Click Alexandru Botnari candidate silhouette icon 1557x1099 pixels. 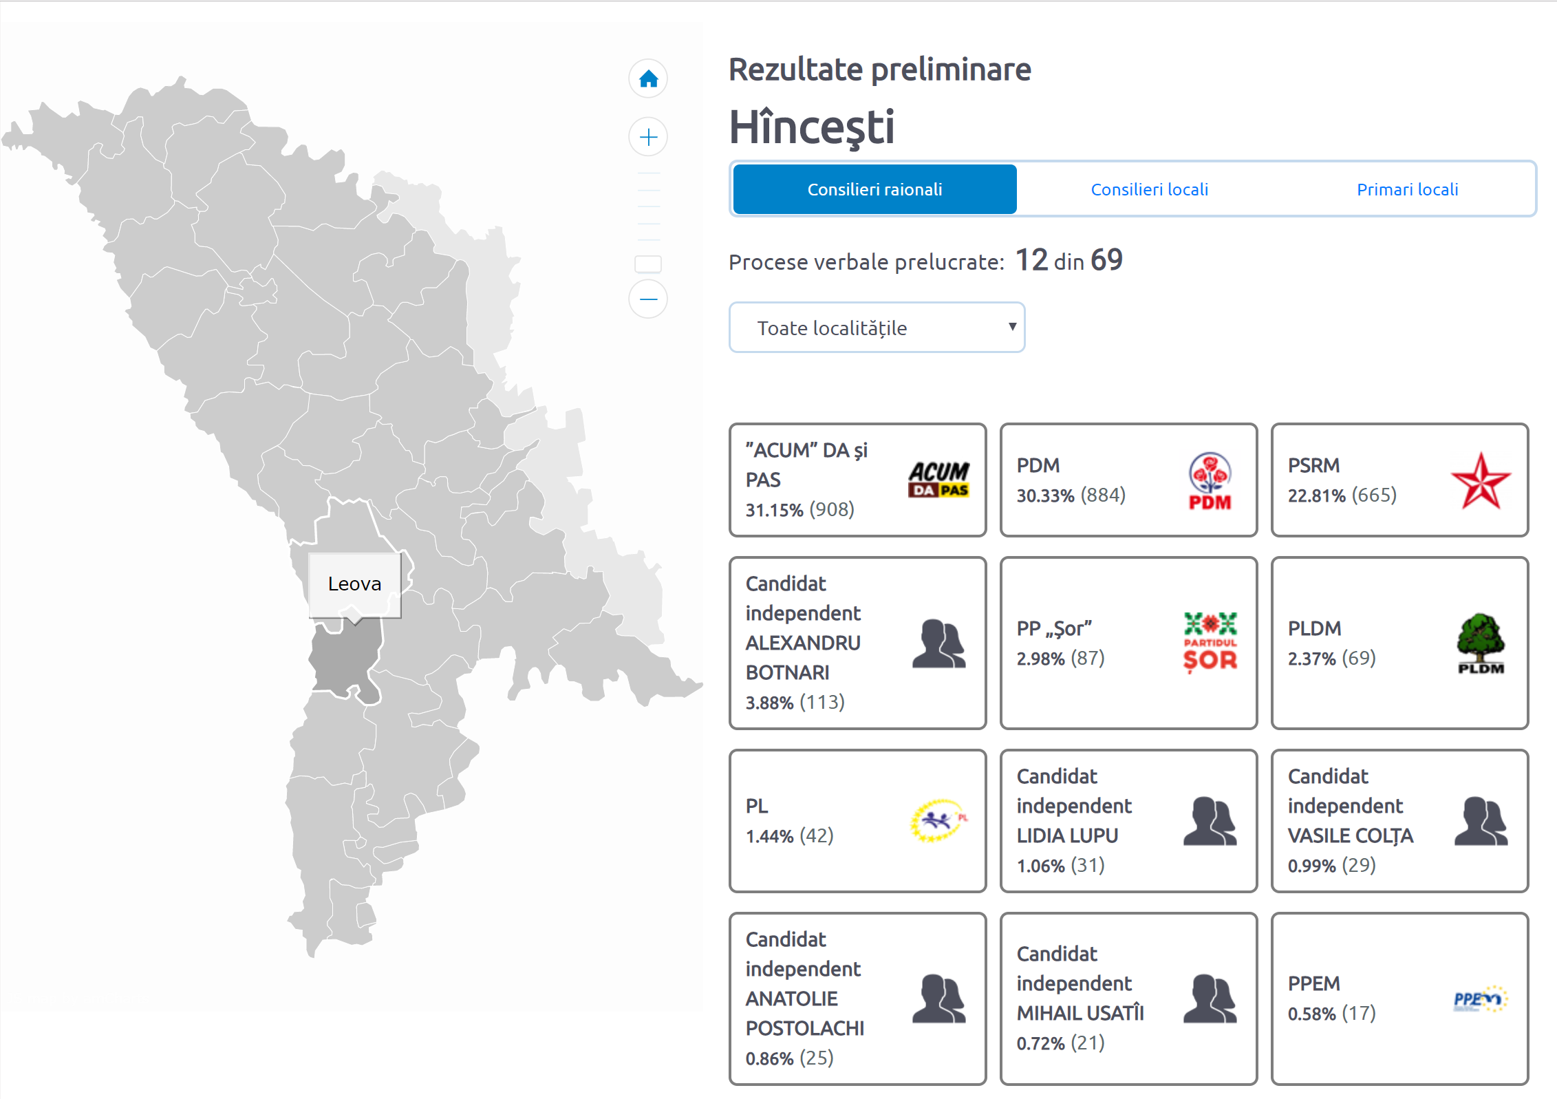pyautogui.click(x=938, y=643)
